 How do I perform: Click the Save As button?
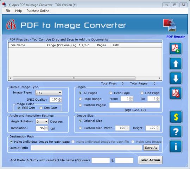point(151,148)
